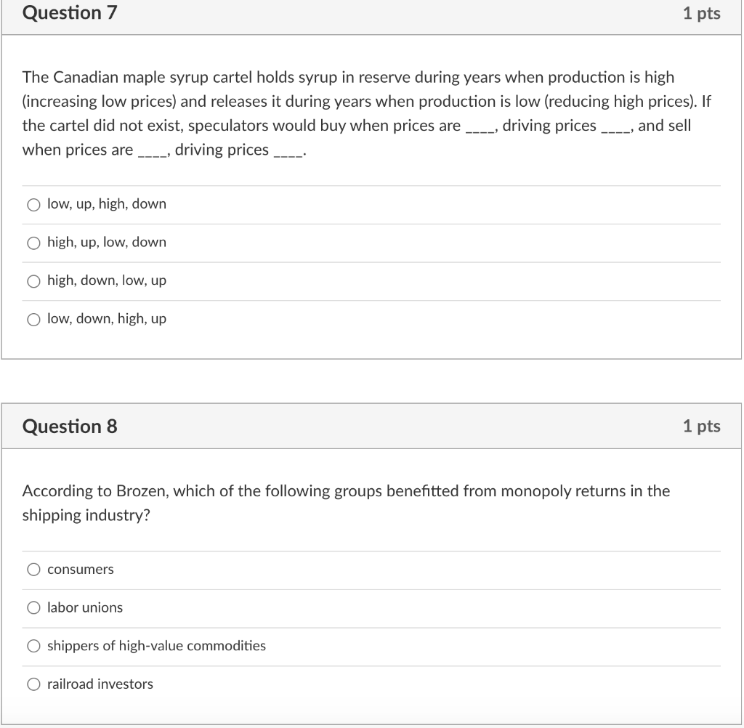Select the radio button for "high, down, low, up"
Image resolution: width=744 pixels, height=728 pixels.
click(33, 281)
